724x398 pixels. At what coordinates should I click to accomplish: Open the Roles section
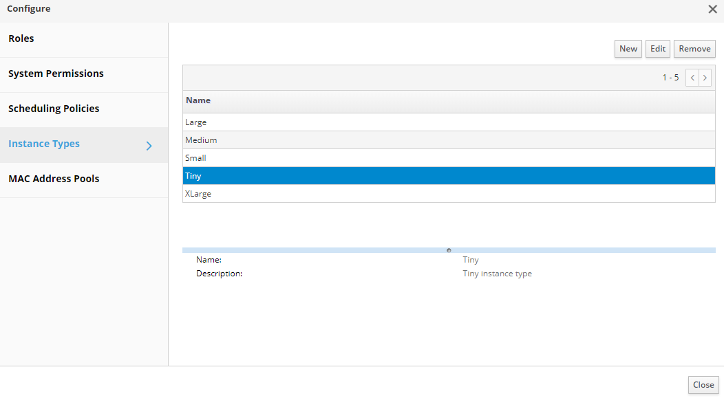pos(21,39)
